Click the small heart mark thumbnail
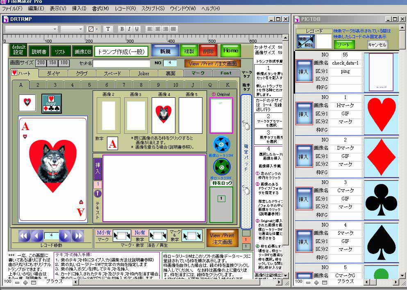Screen dimensions: 407x290 pyautogui.click(x=27, y=103)
